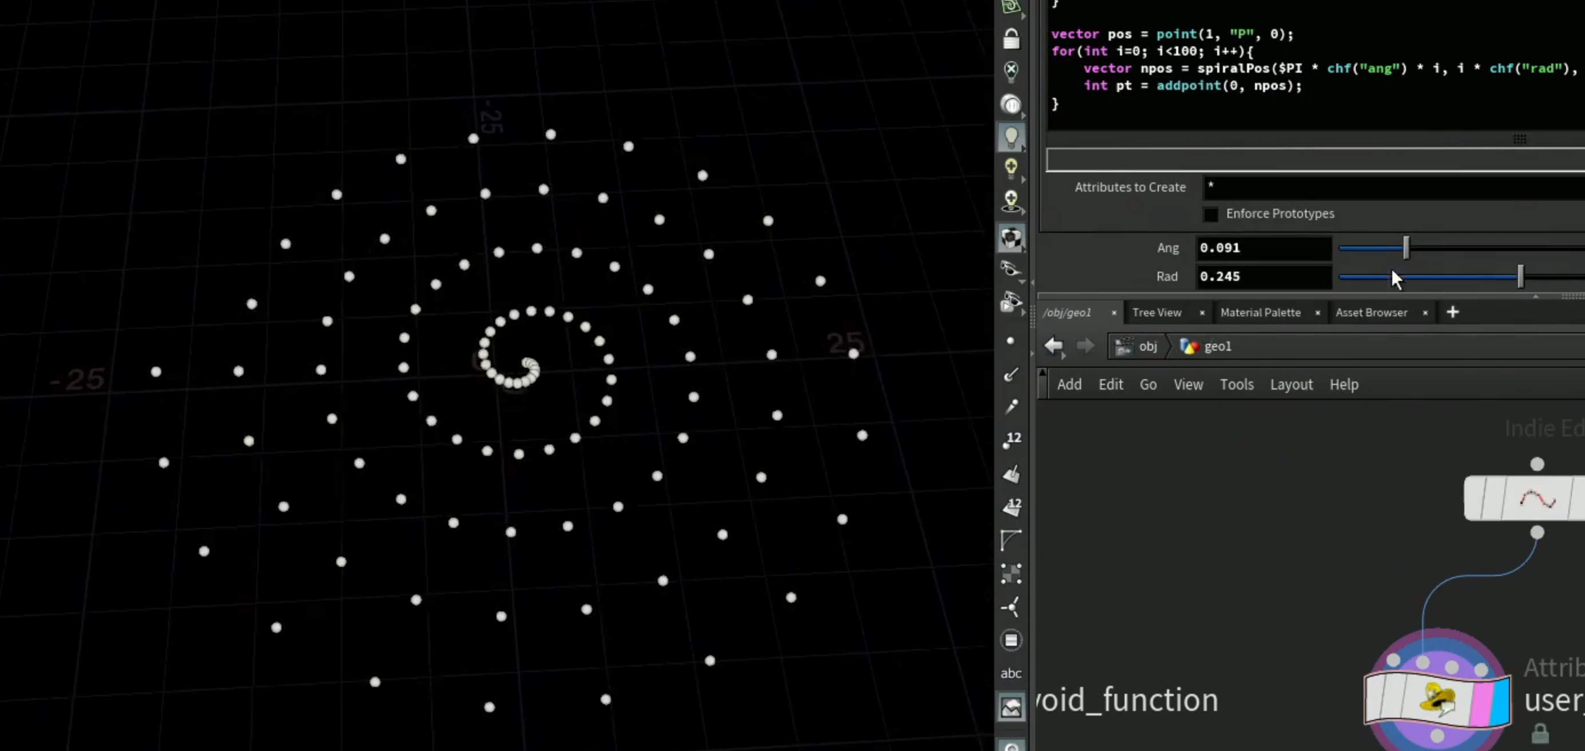Show primitive numbers in the viewport
1585x751 pixels.
1011,506
